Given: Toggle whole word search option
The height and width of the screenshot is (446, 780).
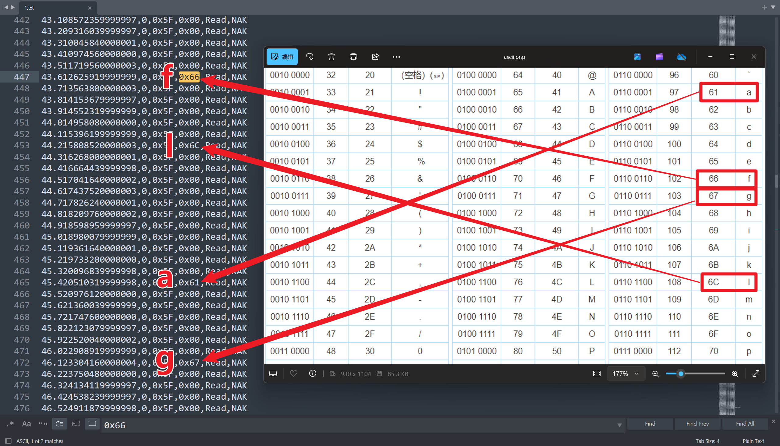Looking at the screenshot, I should 43,424.
